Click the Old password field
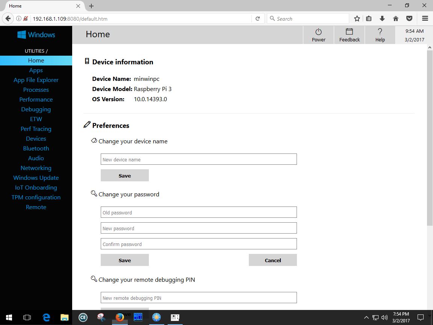 [198, 212]
